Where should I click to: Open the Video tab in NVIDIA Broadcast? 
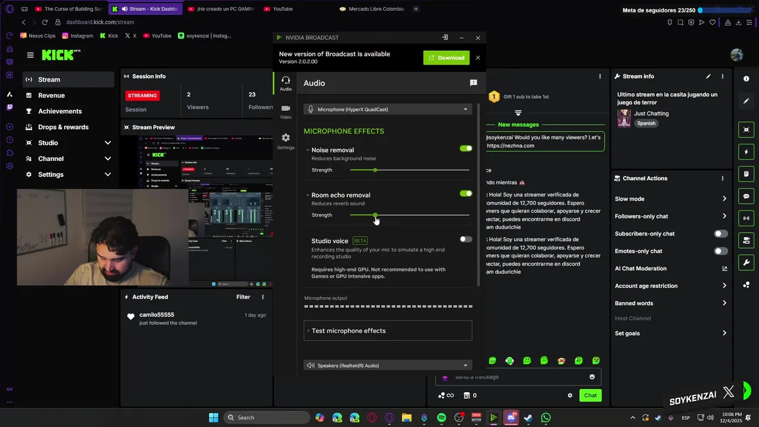click(286, 111)
